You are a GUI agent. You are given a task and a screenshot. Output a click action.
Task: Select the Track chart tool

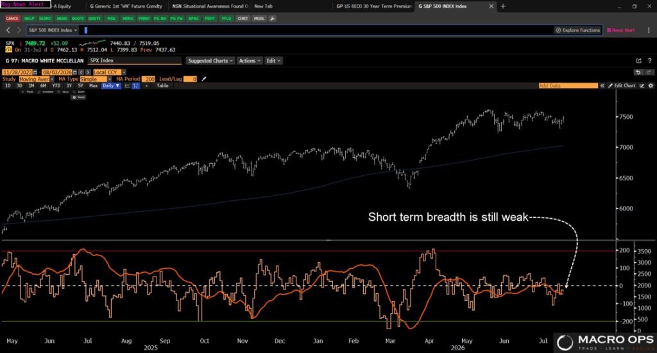28,92
